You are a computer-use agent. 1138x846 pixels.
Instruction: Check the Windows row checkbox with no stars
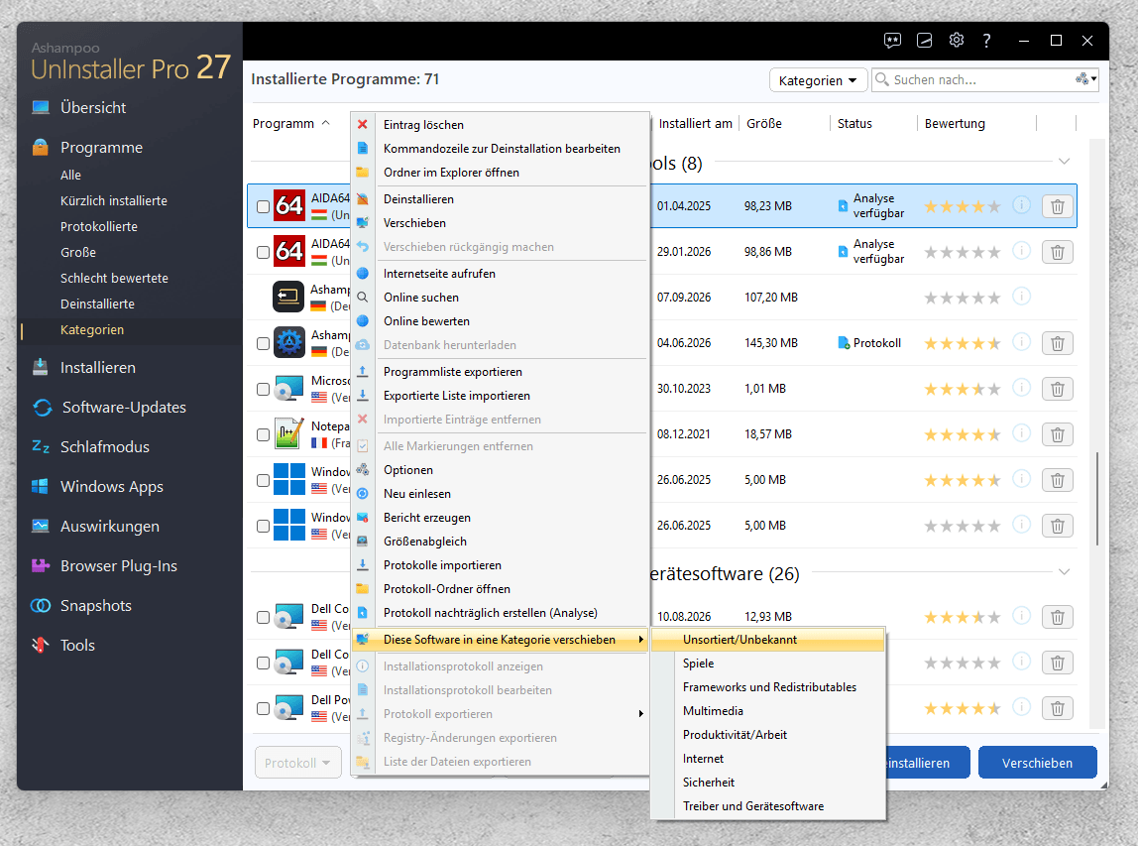tap(263, 526)
